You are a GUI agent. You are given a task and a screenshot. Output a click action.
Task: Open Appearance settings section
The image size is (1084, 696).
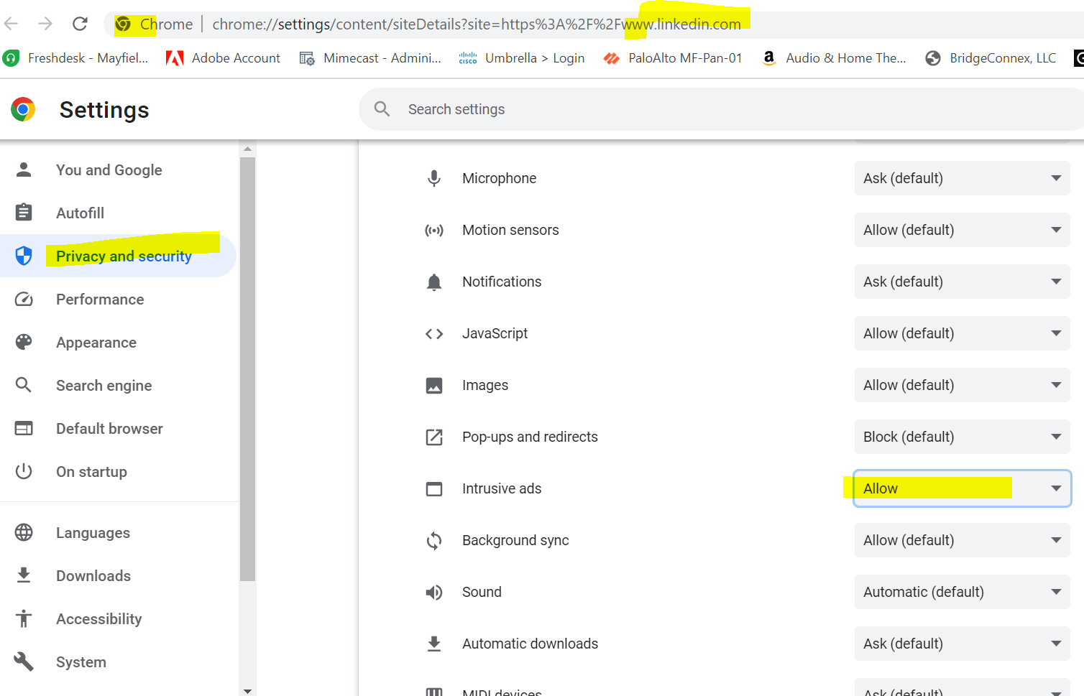(96, 343)
